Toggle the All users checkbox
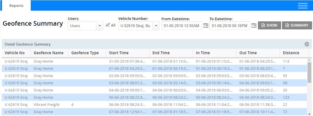The image size is (313, 116). pos(108,25)
